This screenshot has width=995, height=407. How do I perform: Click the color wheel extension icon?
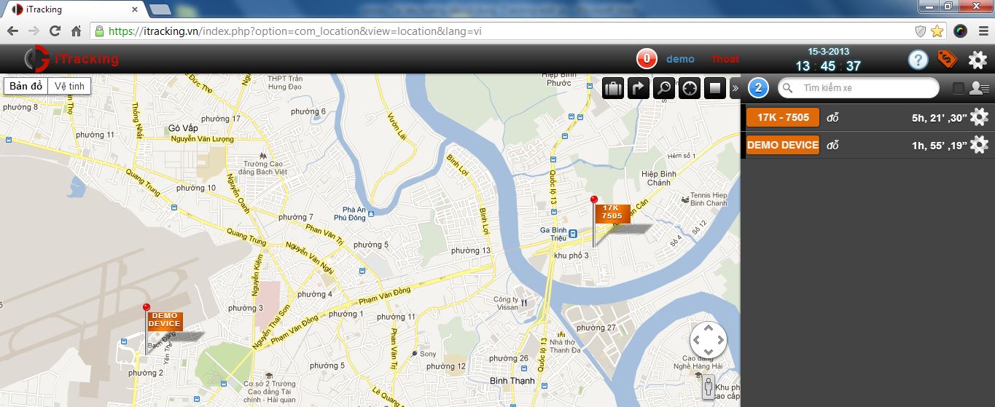click(961, 31)
